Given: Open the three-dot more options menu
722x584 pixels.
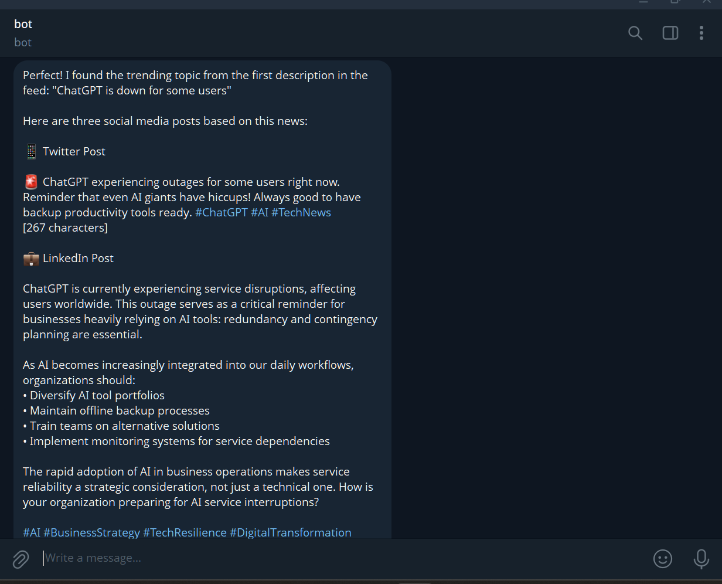Looking at the screenshot, I should point(701,33).
